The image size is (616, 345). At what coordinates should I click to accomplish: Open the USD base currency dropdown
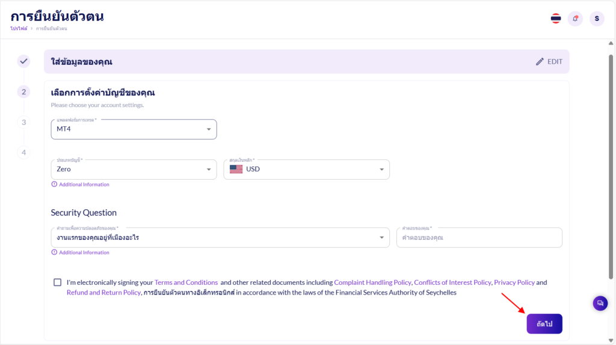(306, 169)
